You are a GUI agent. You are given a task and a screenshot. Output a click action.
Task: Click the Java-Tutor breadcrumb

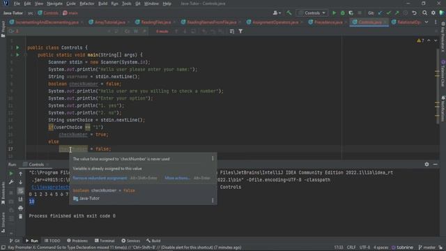[13, 13]
